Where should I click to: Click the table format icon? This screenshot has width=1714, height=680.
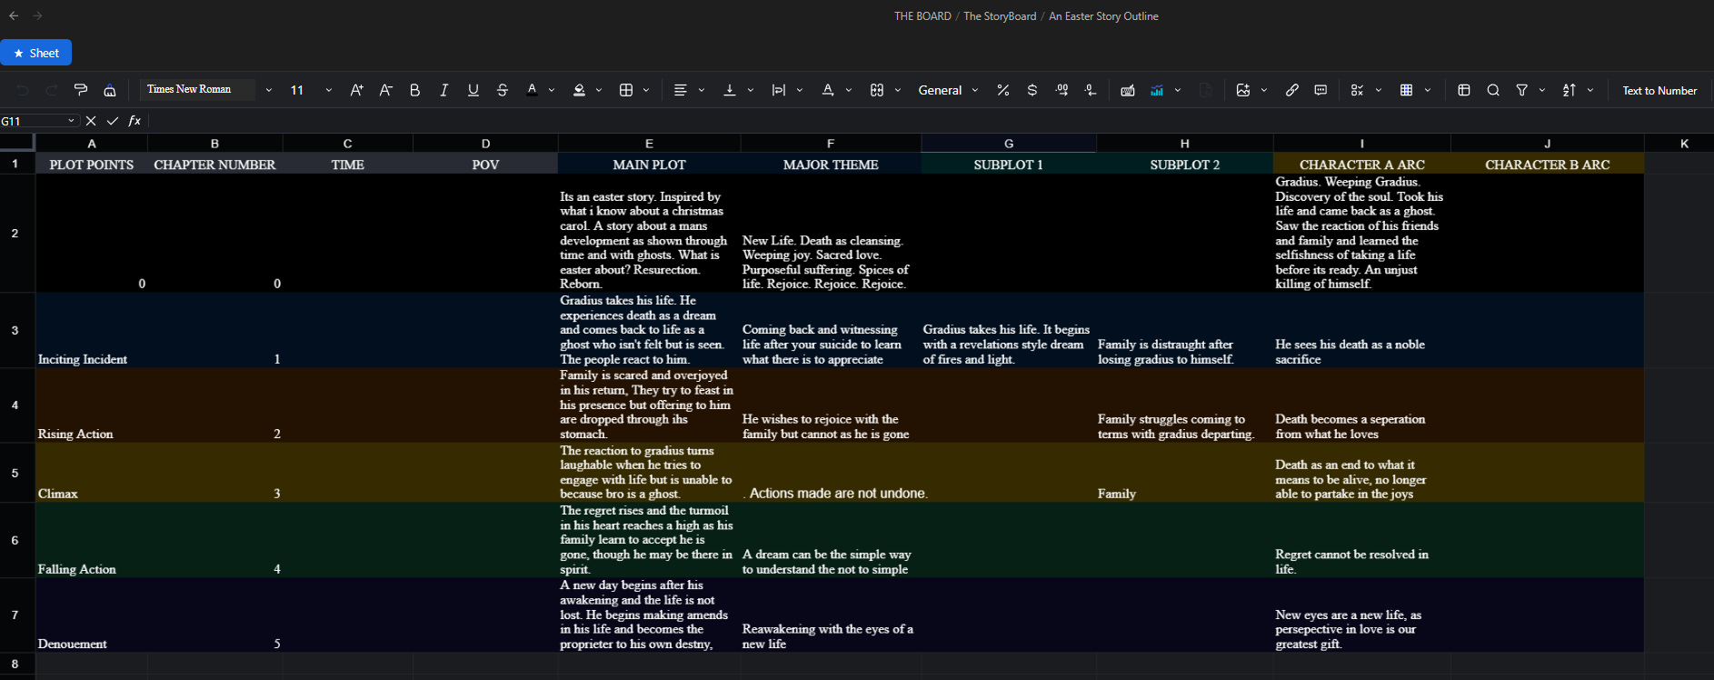pos(1406,90)
